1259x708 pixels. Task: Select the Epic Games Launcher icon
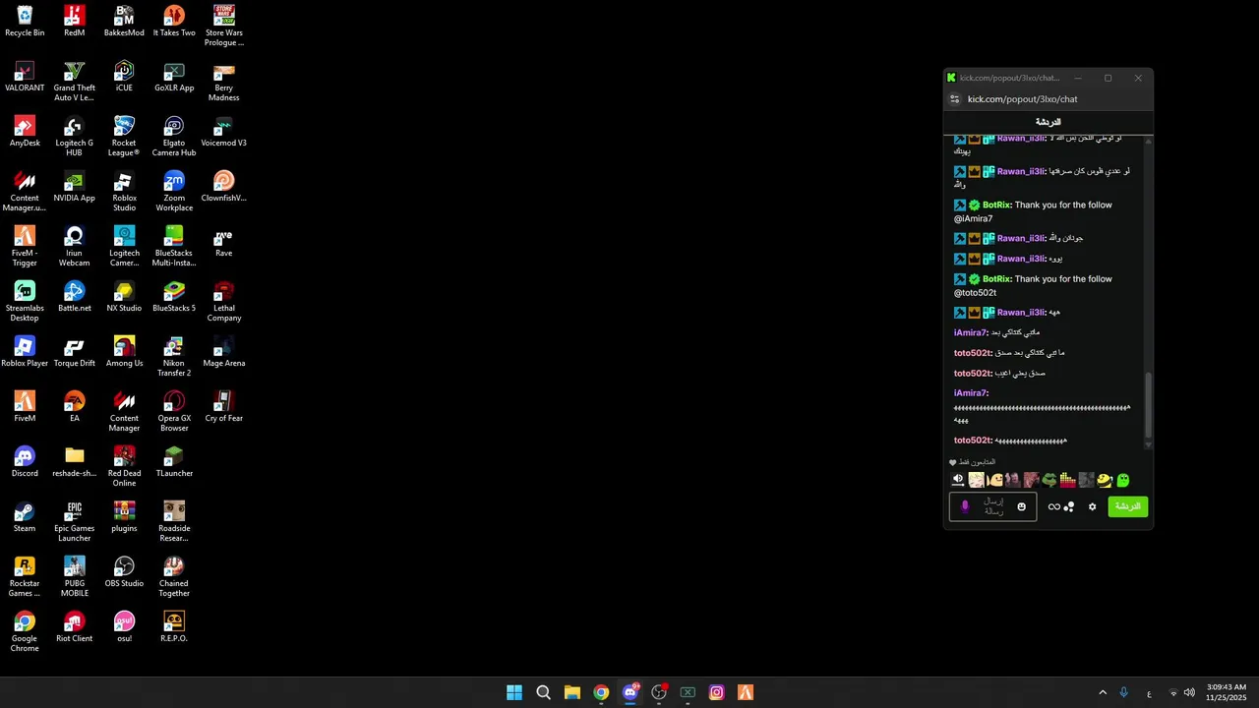click(x=75, y=522)
